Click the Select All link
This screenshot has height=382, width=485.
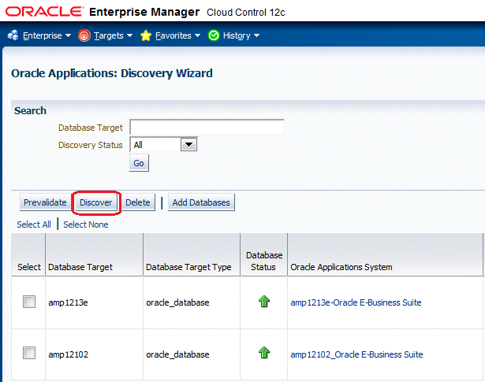click(x=34, y=224)
